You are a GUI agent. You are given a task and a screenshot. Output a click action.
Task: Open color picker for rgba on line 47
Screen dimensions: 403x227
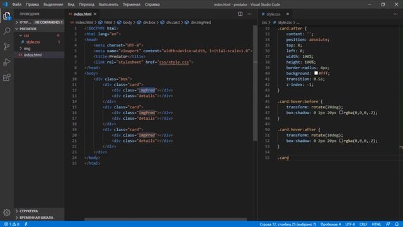341,112
